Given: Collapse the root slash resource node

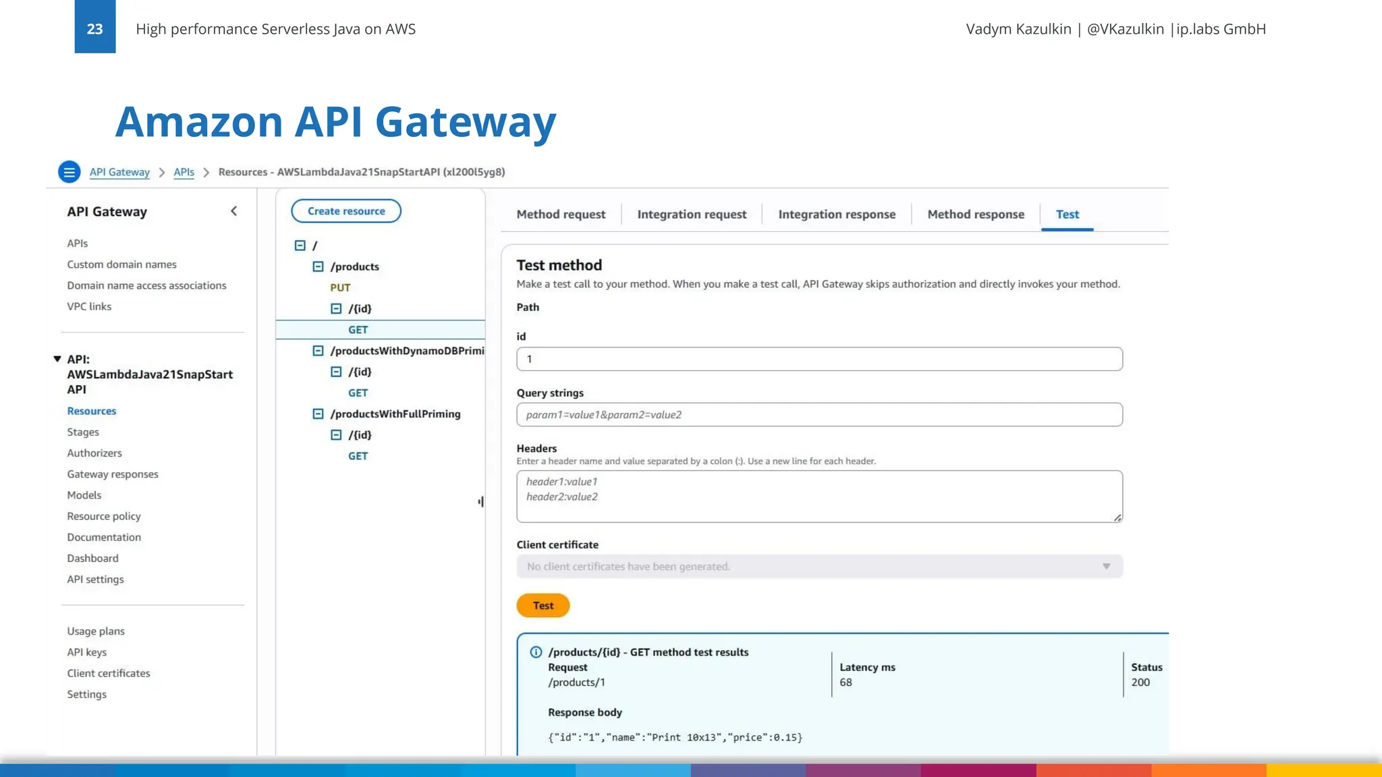Looking at the screenshot, I should coord(300,246).
